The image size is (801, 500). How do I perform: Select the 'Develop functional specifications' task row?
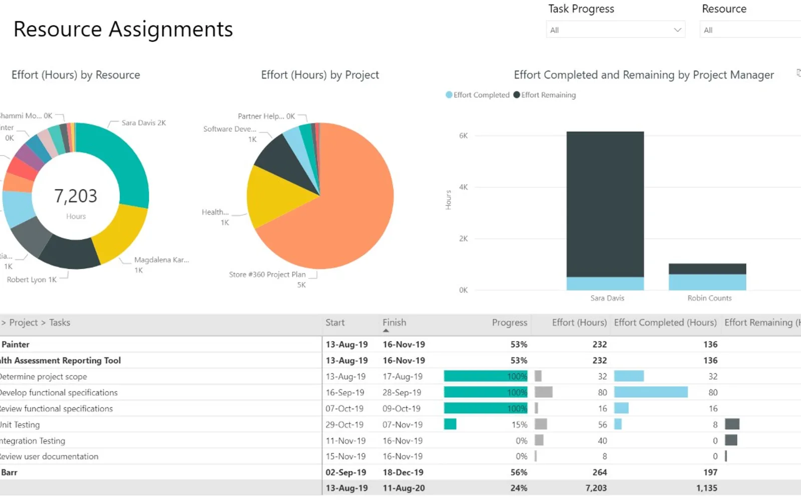click(400, 392)
